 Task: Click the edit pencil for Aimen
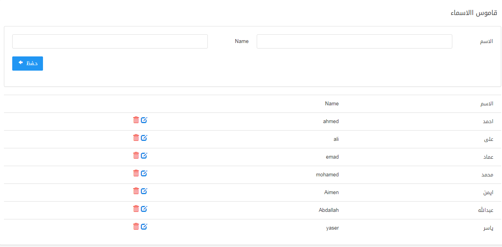click(144, 191)
